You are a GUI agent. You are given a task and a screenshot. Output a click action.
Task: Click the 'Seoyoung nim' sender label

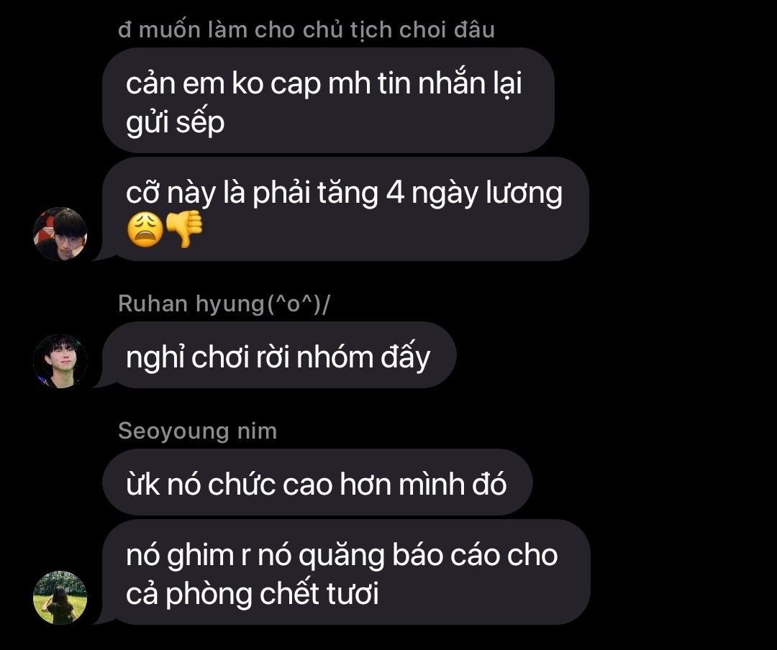coord(197,431)
